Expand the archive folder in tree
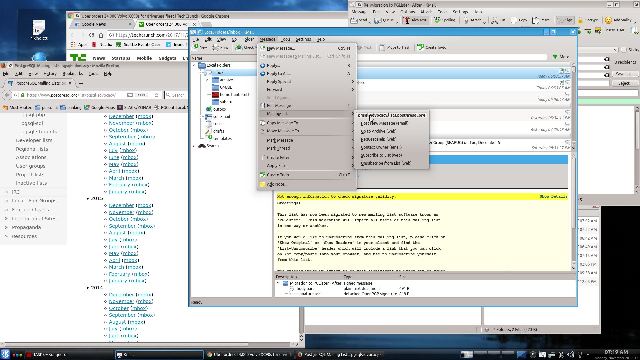 [207, 80]
